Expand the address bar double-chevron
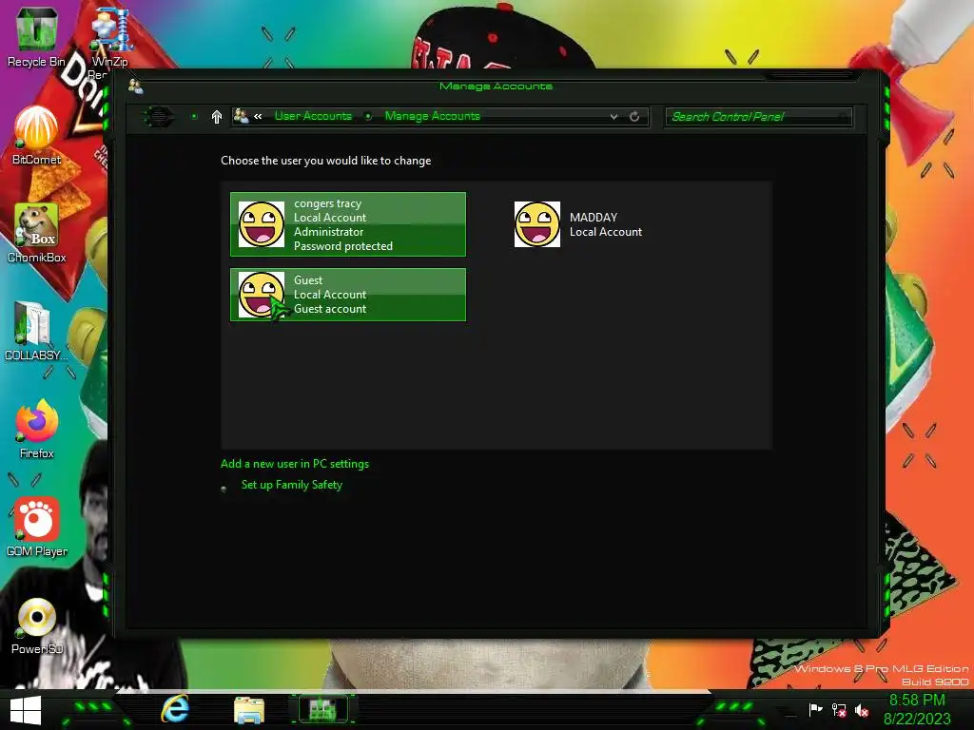This screenshot has width=974, height=730. point(258,116)
